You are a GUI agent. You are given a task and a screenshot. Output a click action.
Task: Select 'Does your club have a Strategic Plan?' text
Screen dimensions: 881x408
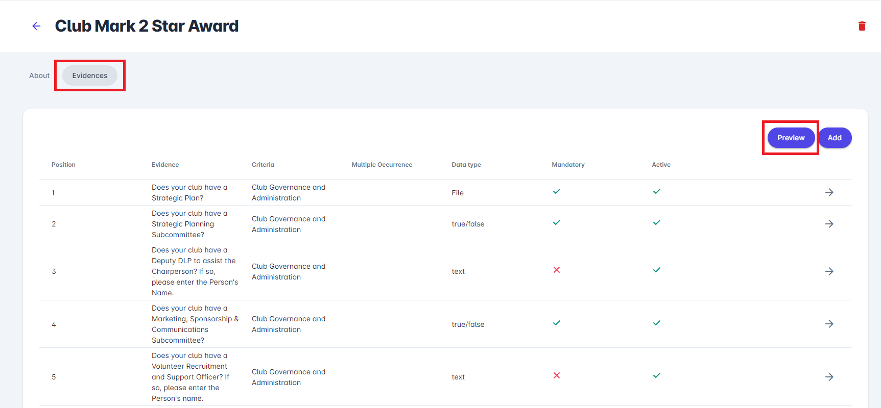[x=189, y=193]
